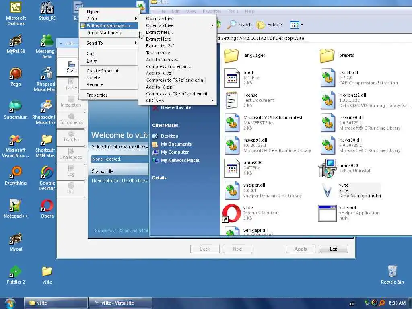Select the languages folder in Explorer
The width and height of the screenshot is (412, 309).
pyautogui.click(x=231, y=55)
